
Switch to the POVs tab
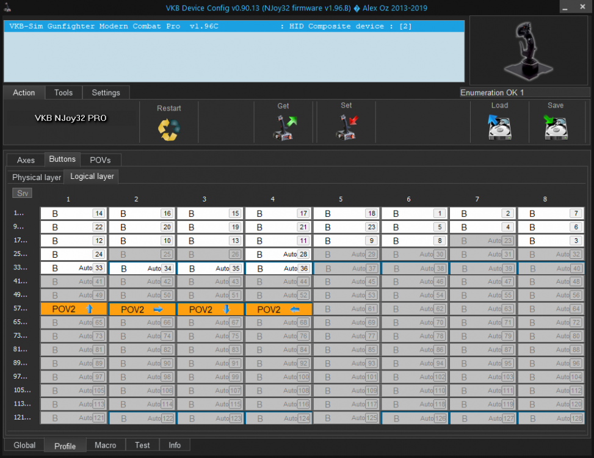tap(101, 160)
